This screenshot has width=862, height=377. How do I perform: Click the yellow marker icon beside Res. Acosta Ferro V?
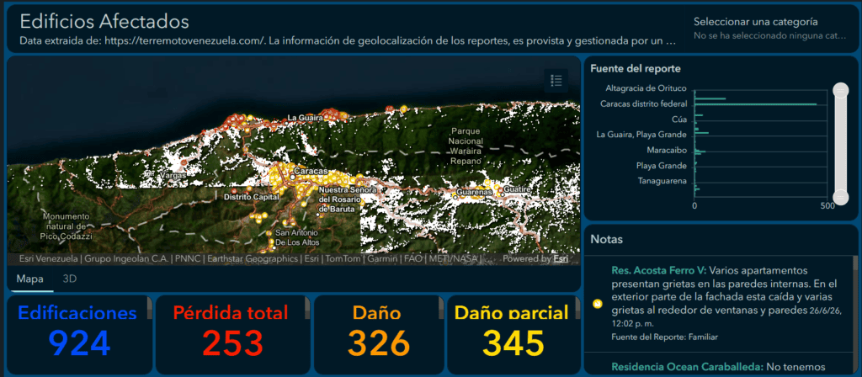(597, 304)
